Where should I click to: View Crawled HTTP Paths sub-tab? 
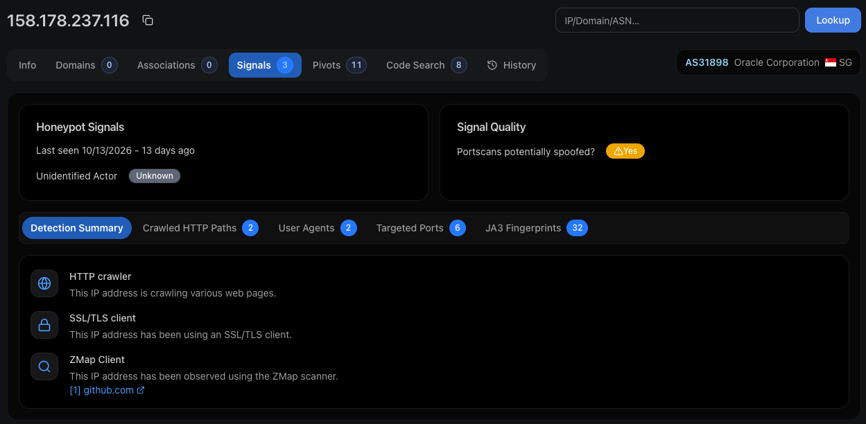coord(200,228)
